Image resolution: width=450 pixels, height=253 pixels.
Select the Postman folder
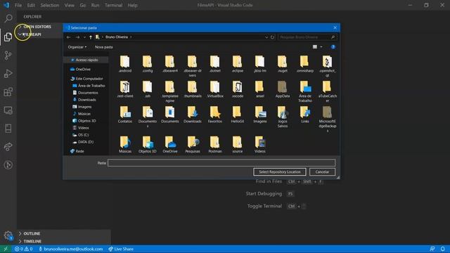215,145
